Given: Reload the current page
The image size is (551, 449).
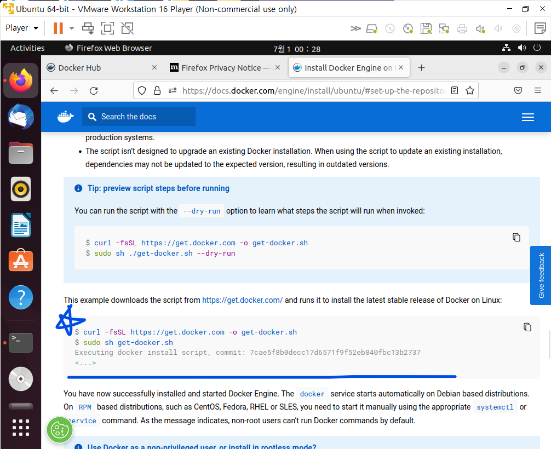Looking at the screenshot, I should point(94,91).
